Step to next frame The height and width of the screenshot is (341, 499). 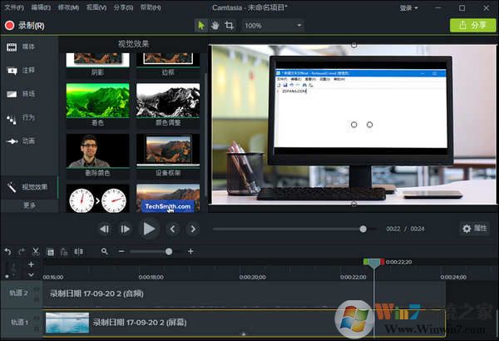pos(125,229)
